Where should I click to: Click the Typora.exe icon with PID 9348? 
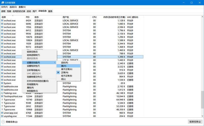click(2, 103)
